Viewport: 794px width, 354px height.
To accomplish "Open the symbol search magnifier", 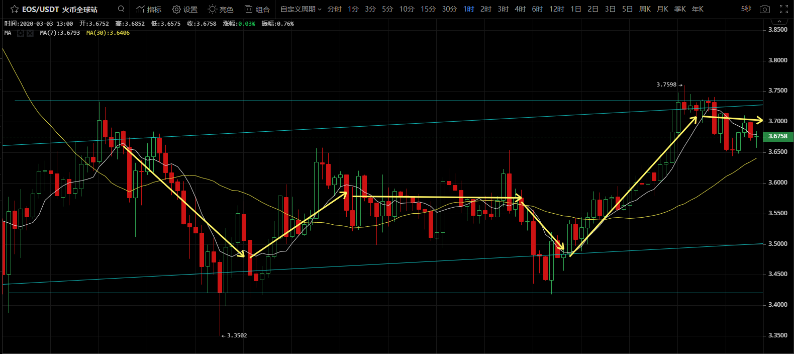I will coord(121,9).
